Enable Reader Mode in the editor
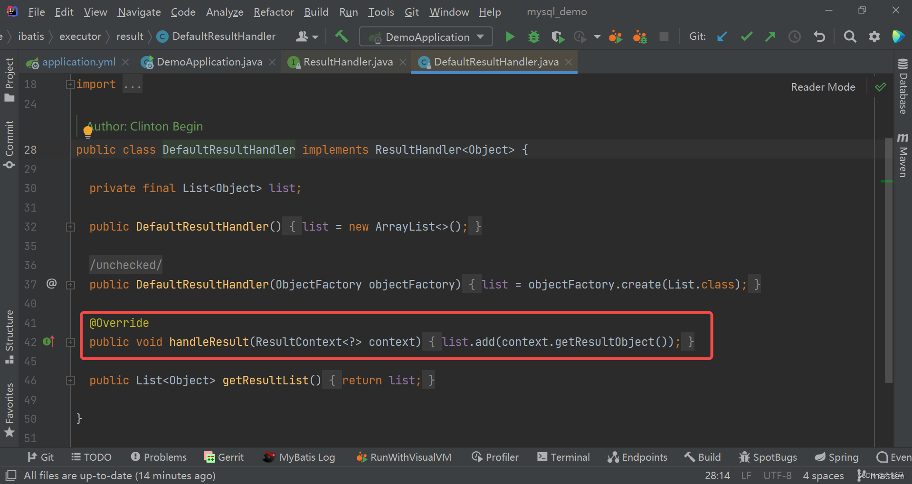This screenshot has height=484, width=912. pyautogui.click(x=823, y=87)
